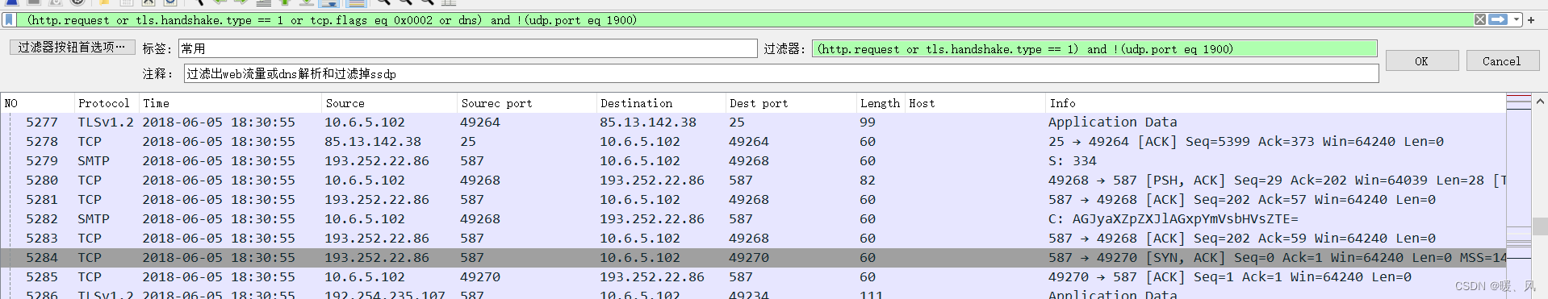Sort by the Host column header
This screenshot has height=299, width=1548.
tap(974, 103)
